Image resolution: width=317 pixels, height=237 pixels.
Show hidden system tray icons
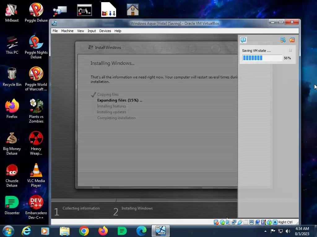[265, 231]
